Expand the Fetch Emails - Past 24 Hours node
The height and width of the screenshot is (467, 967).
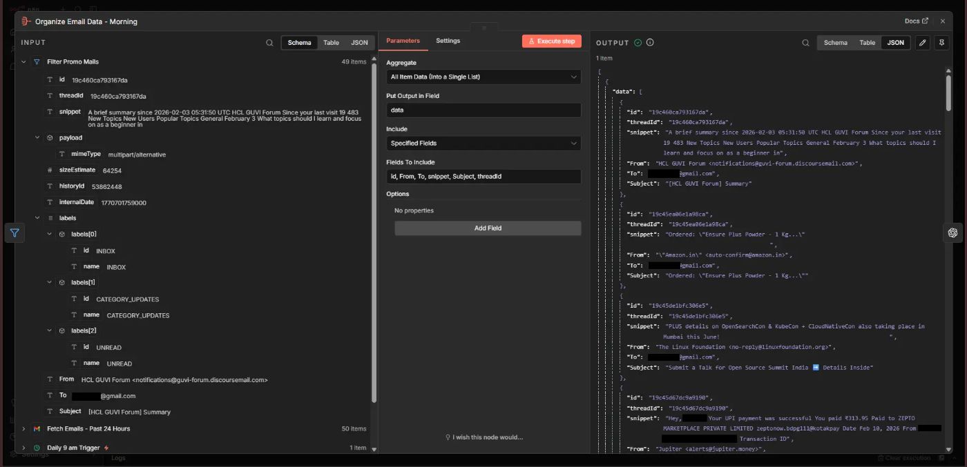point(23,429)
